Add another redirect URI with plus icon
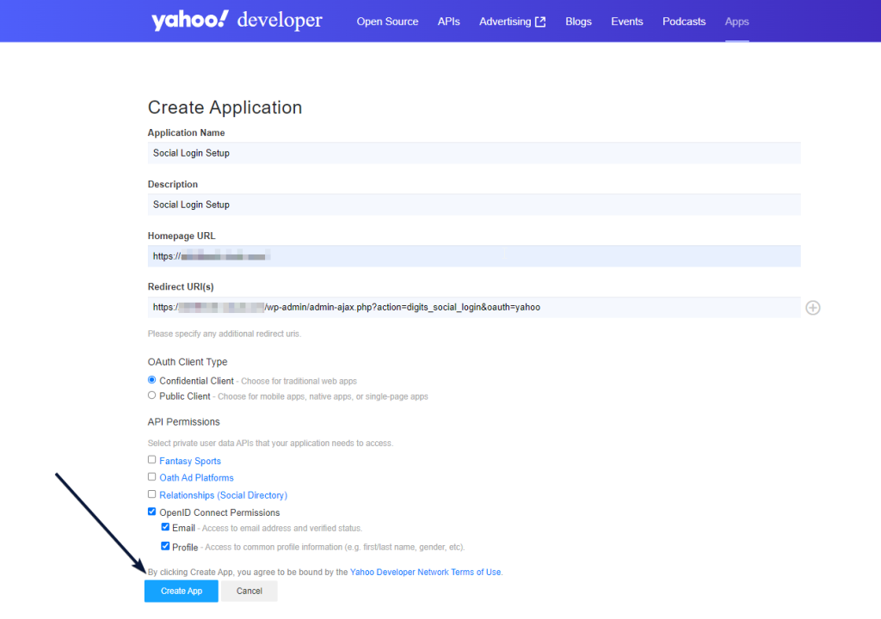The height and width of the screenshot is (619, 881). pyautogui.click(x=812, y=308)
